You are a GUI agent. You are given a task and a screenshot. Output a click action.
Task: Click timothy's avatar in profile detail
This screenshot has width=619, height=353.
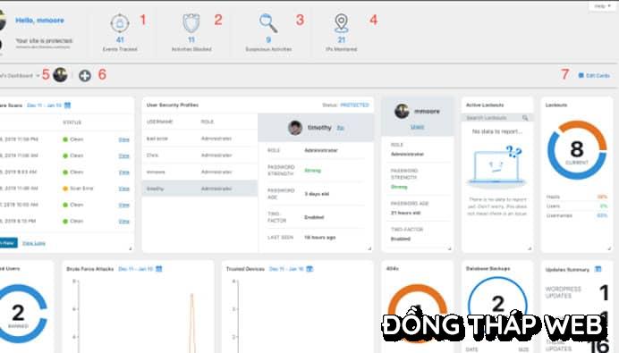(295, 128)
